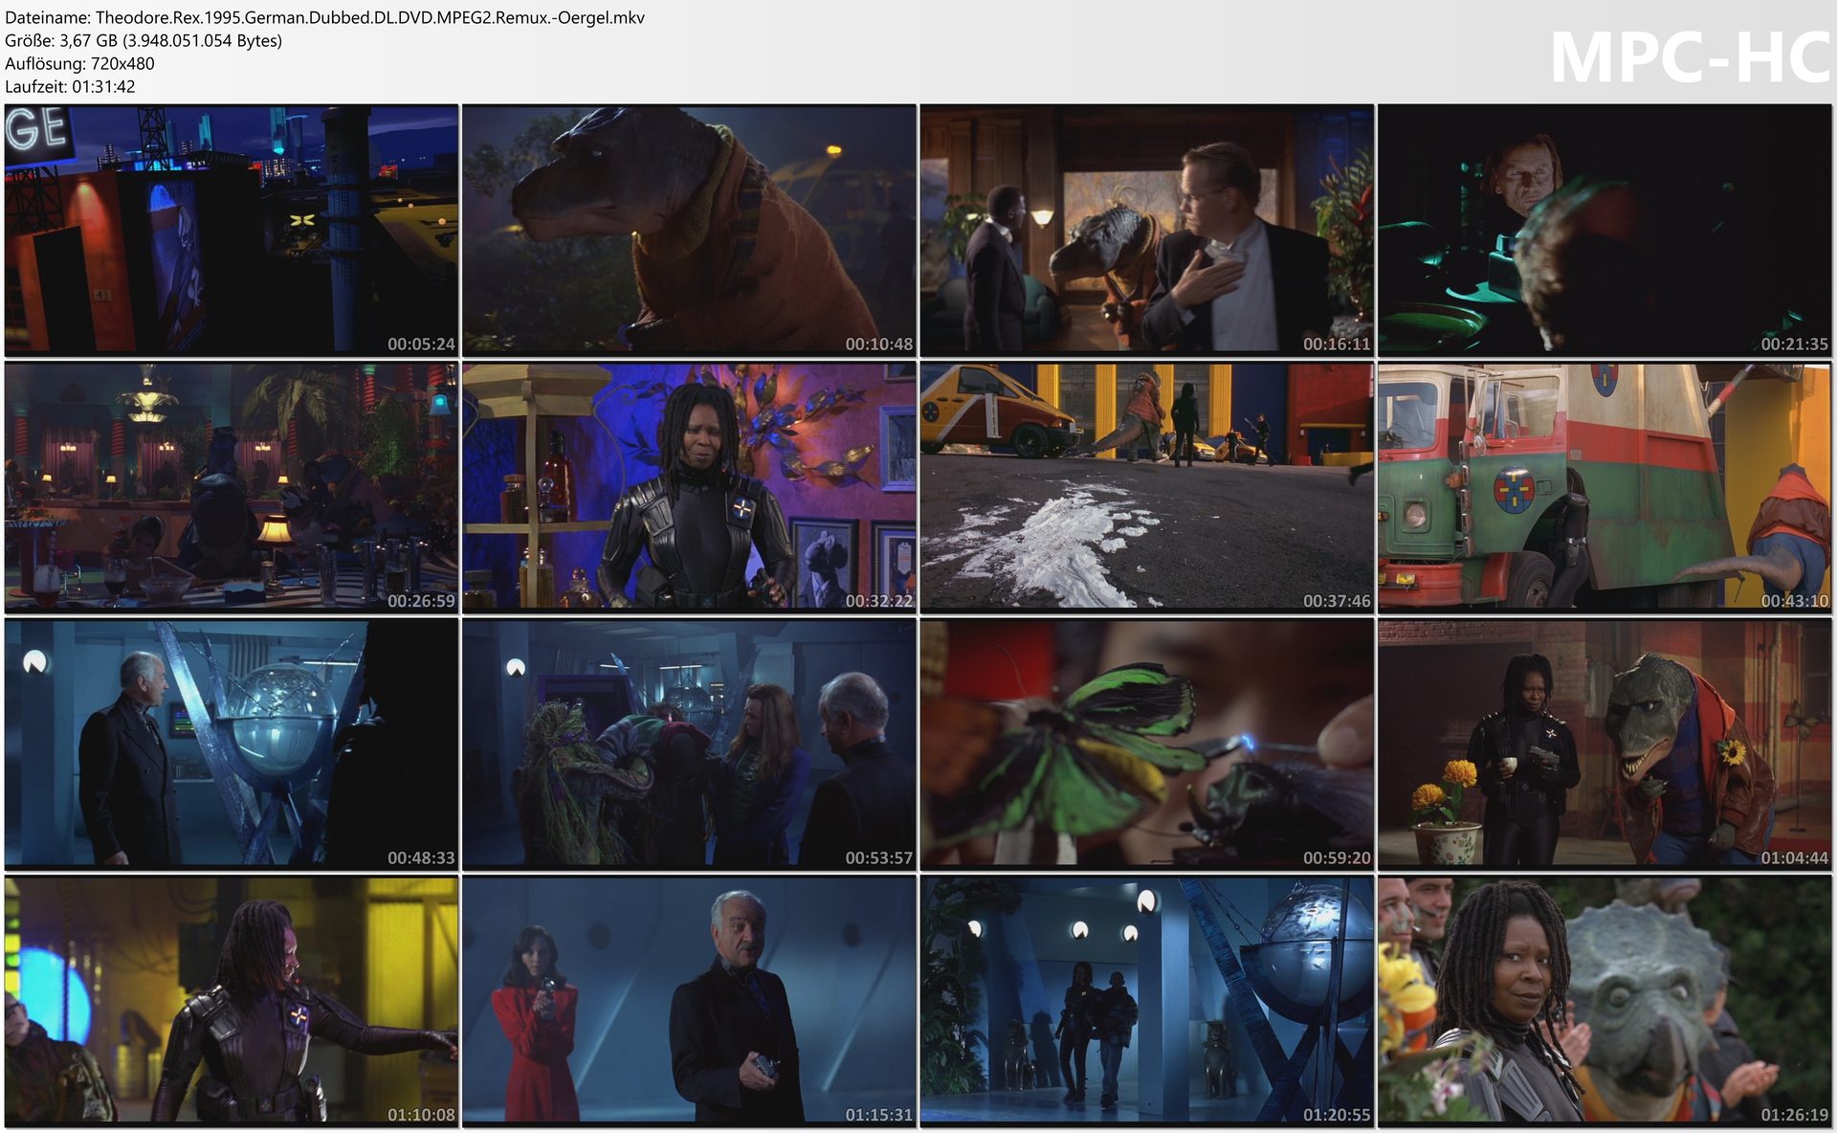The height and width of the screenshot is (1133, 1837).
Task: Click the butterfly close-up at 00:59:20
Action: pos(1146,744)
